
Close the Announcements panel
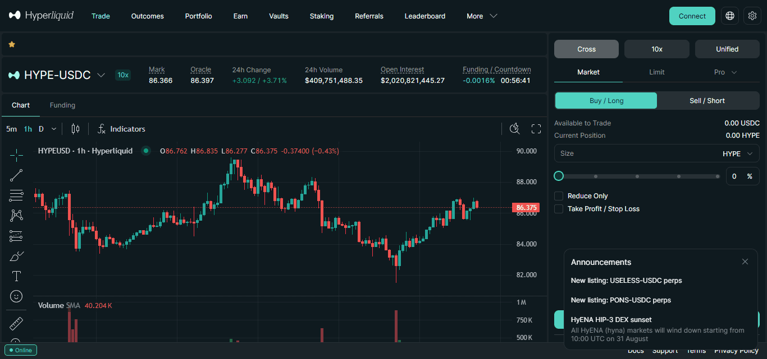745,262
